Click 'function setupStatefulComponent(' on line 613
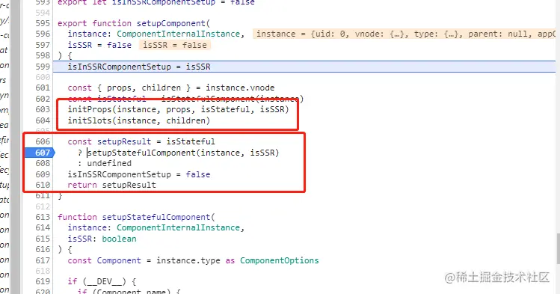560x294 pixels. 136,217
